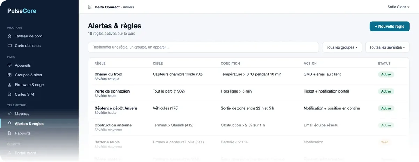This screenshot has height=162, width=419.
Task: Open the Géofence dépôt Anvers rule
Action: click(116, 108)
